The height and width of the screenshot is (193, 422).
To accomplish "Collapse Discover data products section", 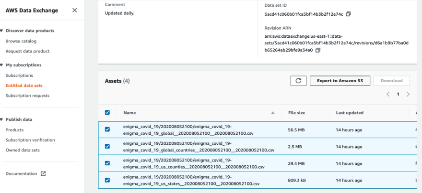I will point(2,31).
